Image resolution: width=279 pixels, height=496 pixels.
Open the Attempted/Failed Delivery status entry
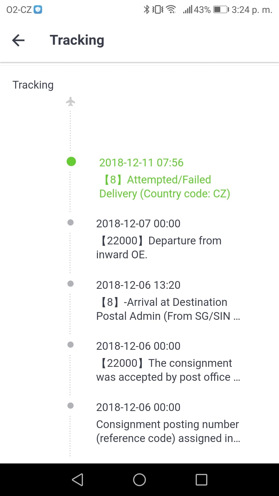coord(165,187)
